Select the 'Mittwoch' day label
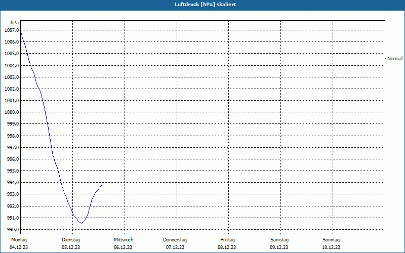The height and width of the screenshot is (253, 405). click(x=124, y=240)
